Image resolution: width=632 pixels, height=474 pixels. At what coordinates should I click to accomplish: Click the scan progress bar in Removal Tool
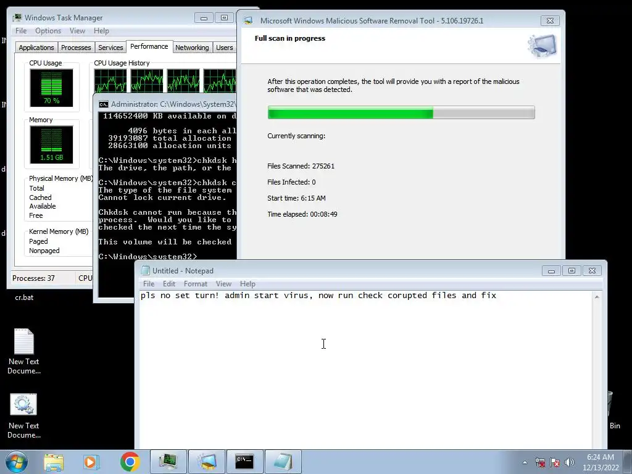click(x=401, y=112)
